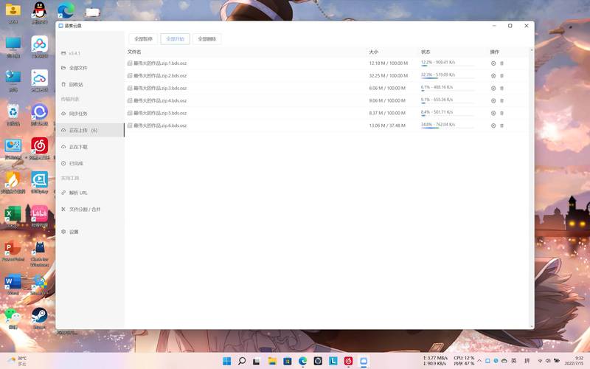Pause upload of 最伟大的作品.zip.3.bds.osz
This screenshot has height=369, width=590.
tap(493, 89)
